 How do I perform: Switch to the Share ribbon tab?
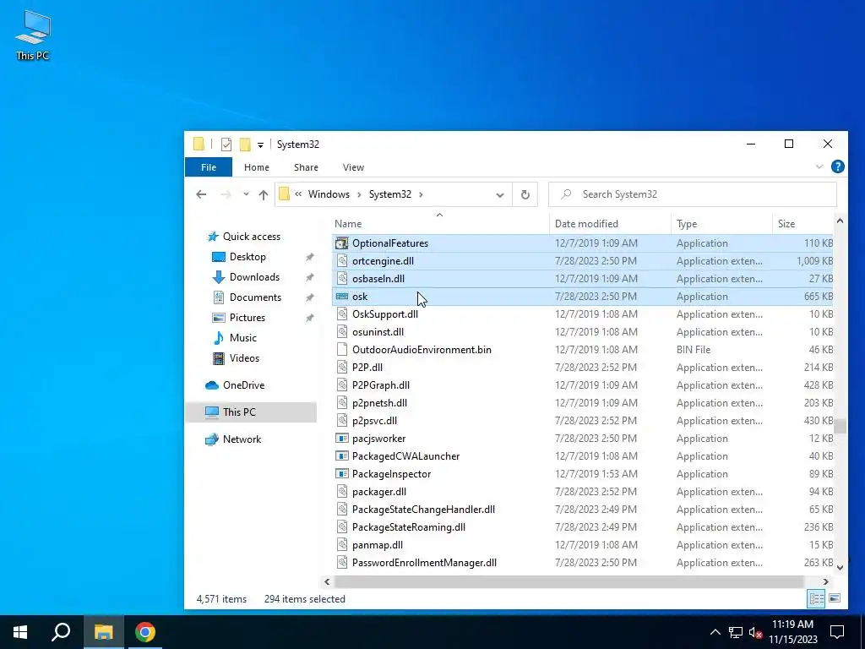coord(306,167)
